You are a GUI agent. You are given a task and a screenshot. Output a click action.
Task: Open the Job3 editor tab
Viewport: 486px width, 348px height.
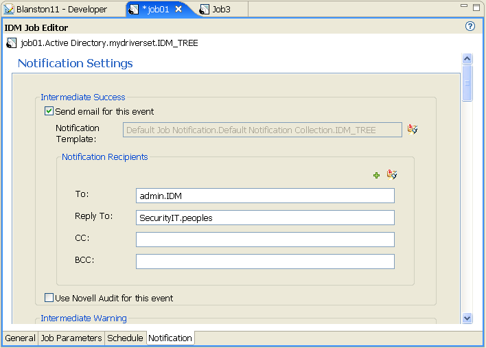coord(220,9)
